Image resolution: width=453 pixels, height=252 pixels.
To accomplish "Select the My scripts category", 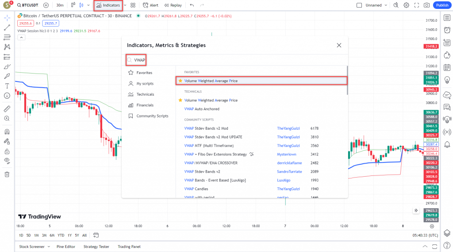I will point(141,84).
